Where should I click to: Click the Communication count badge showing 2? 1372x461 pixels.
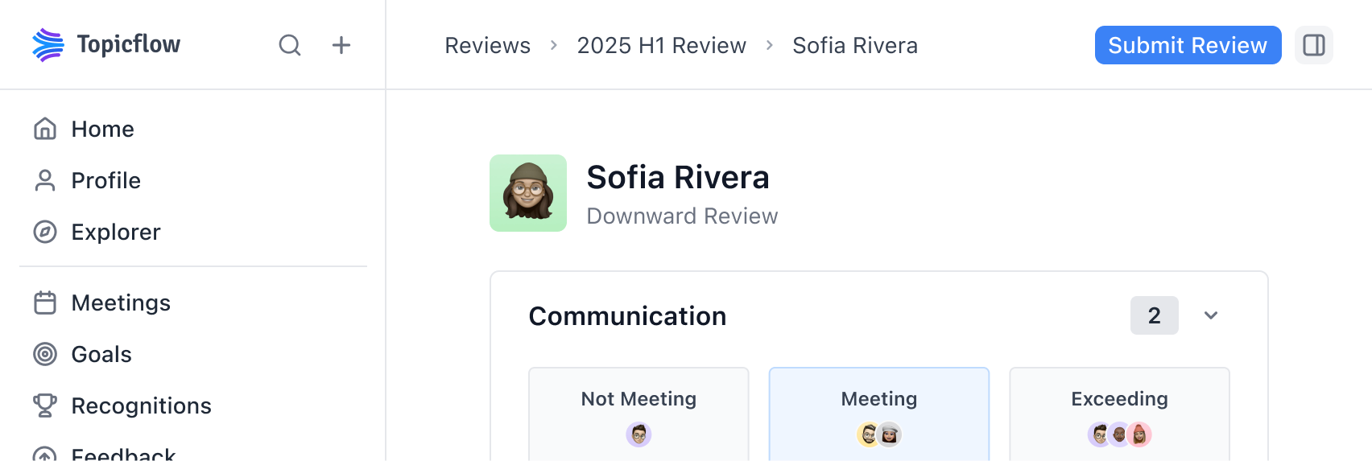point(1154,315)
